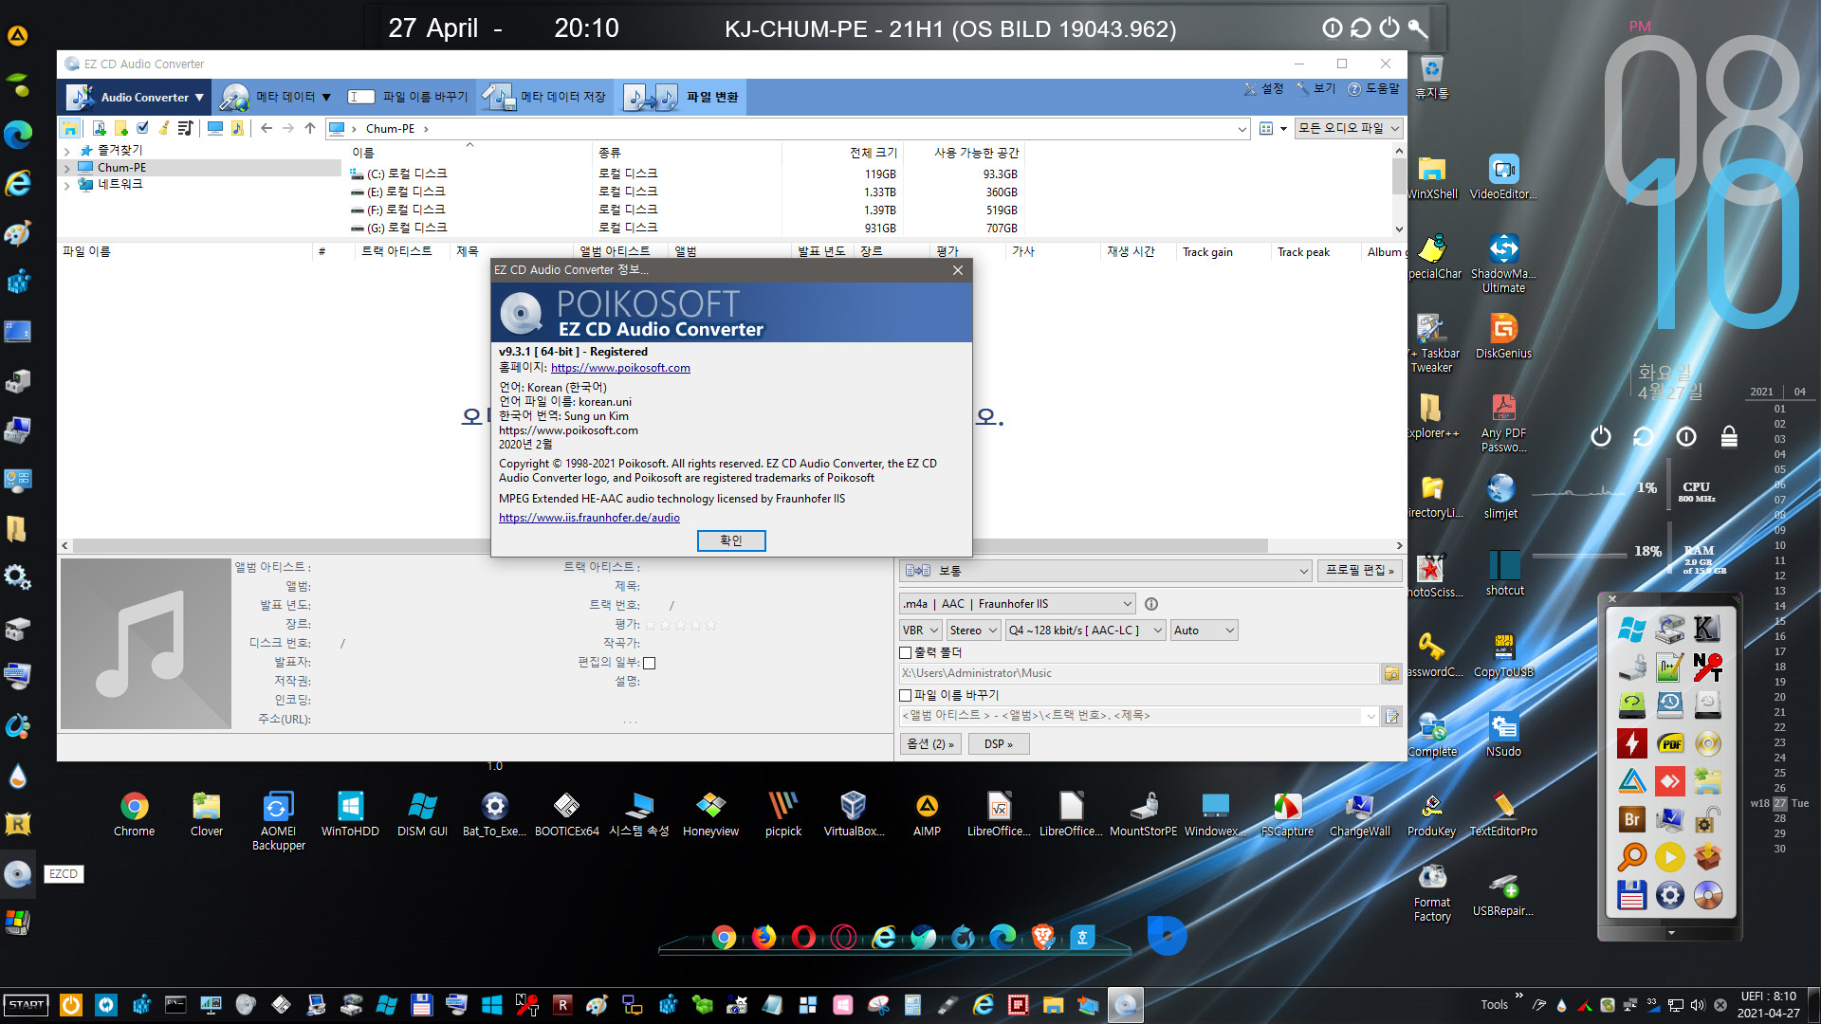Screen dimensions: 1821x1024
Task: Click the file list horizontal scrollbar
Action: [x=732, y=546]
